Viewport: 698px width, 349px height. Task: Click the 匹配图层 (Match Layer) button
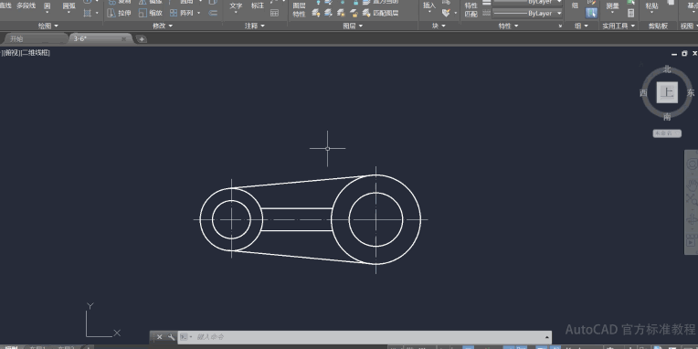click(x=381, y=14)
